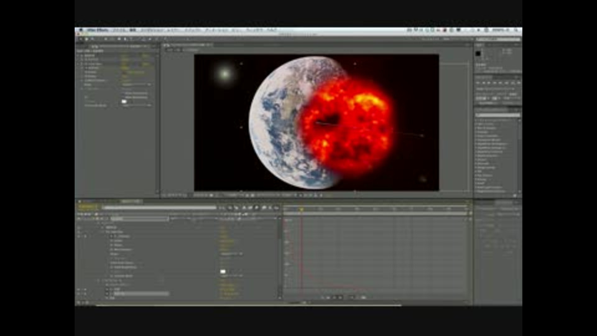Screen dimensions: 597x336
Task: Toggle the eye visibility of the highlighted timeline layer
Action: coord(78,293)
